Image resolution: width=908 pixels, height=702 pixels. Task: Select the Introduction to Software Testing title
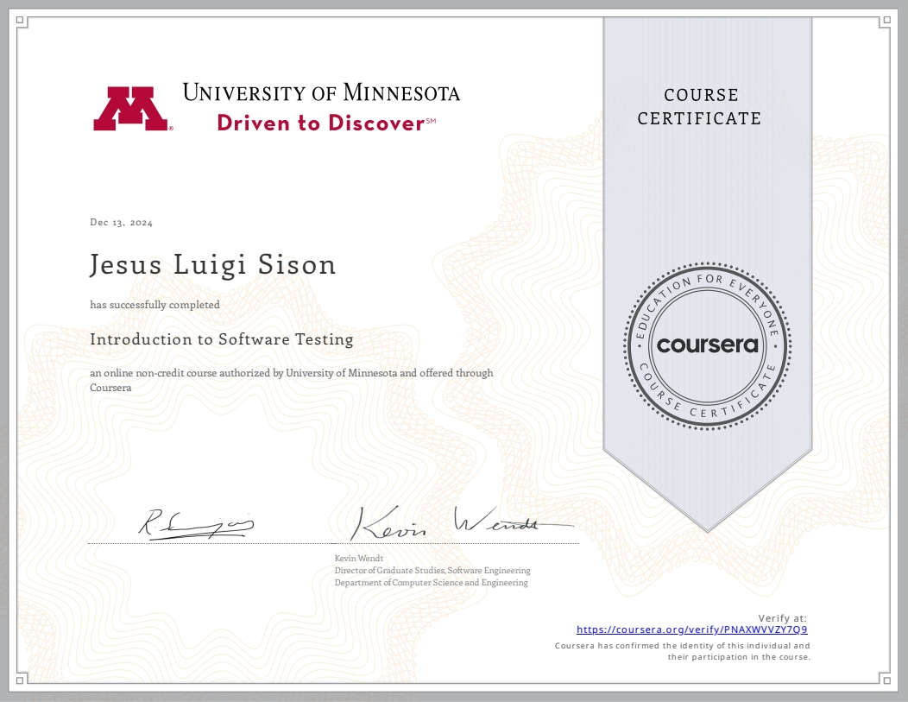point(222,339)
